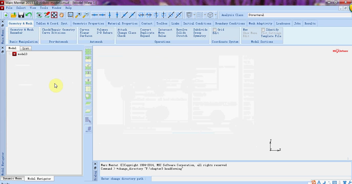Open the Window menu
Viewport: 352px width, 184px height.
[x=57, y=8]
